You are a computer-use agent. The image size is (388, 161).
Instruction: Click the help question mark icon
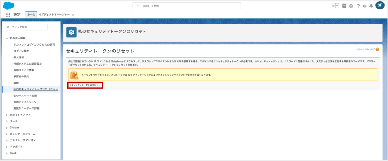358,6
